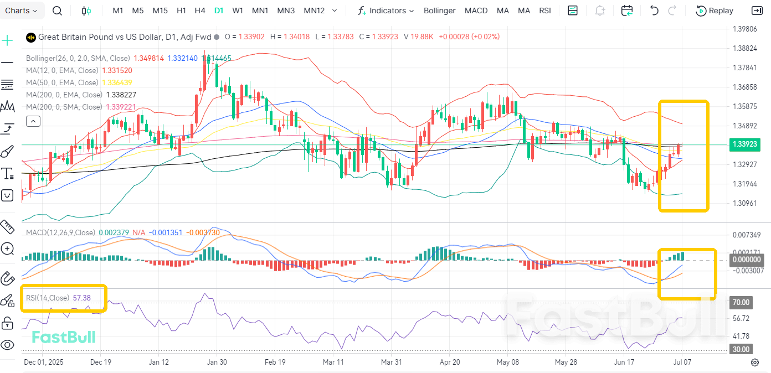Select the RSI(14,Close) legend label
The height and width of the screenshot is (373, 771).
[48, 298]
